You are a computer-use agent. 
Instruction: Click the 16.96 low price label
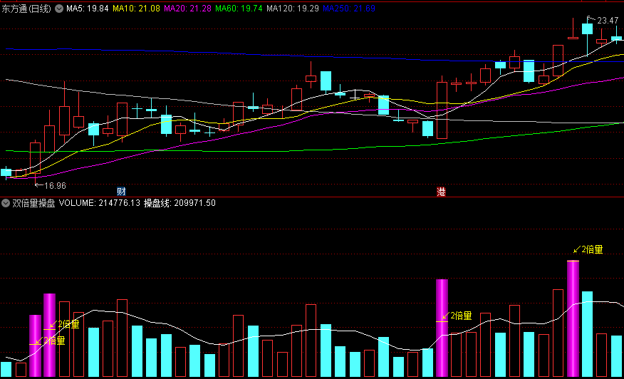[55, 185]
